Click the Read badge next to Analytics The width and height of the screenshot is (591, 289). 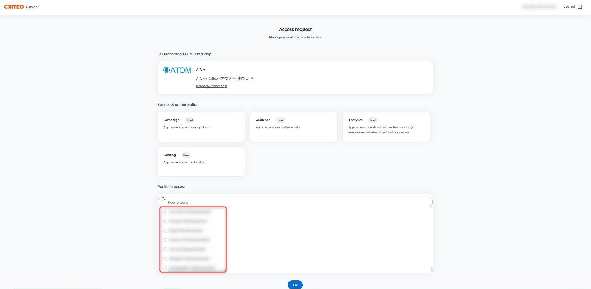pyautogui.click(x=372, y=120)
